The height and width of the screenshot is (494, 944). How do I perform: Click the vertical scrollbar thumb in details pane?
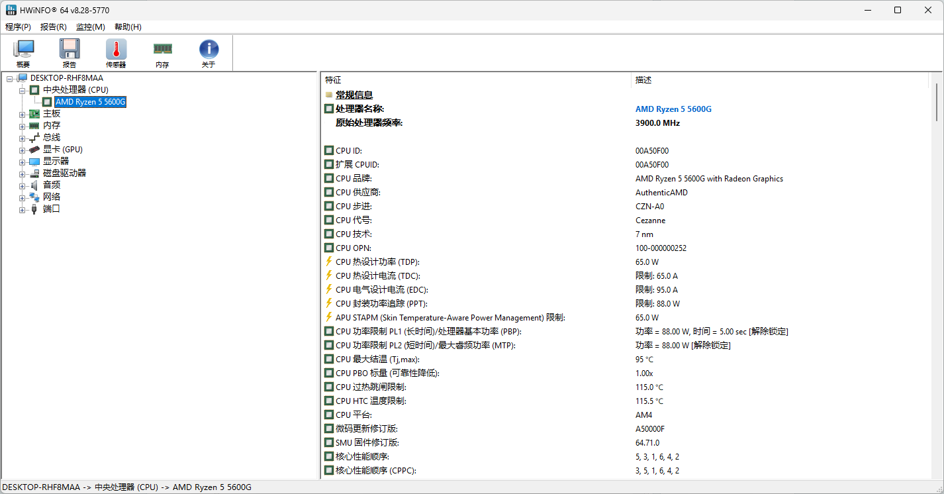[x=937, y=103]
